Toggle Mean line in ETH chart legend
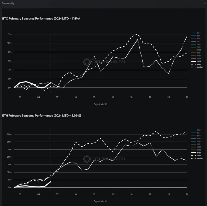Viewport: 207px width, 206px height. tap(196, 155)
